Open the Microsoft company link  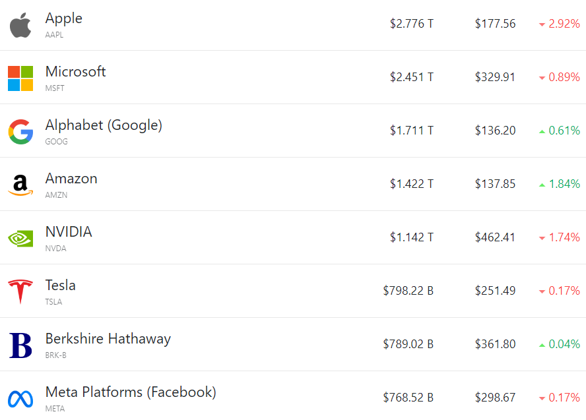[x=75, y=72]
